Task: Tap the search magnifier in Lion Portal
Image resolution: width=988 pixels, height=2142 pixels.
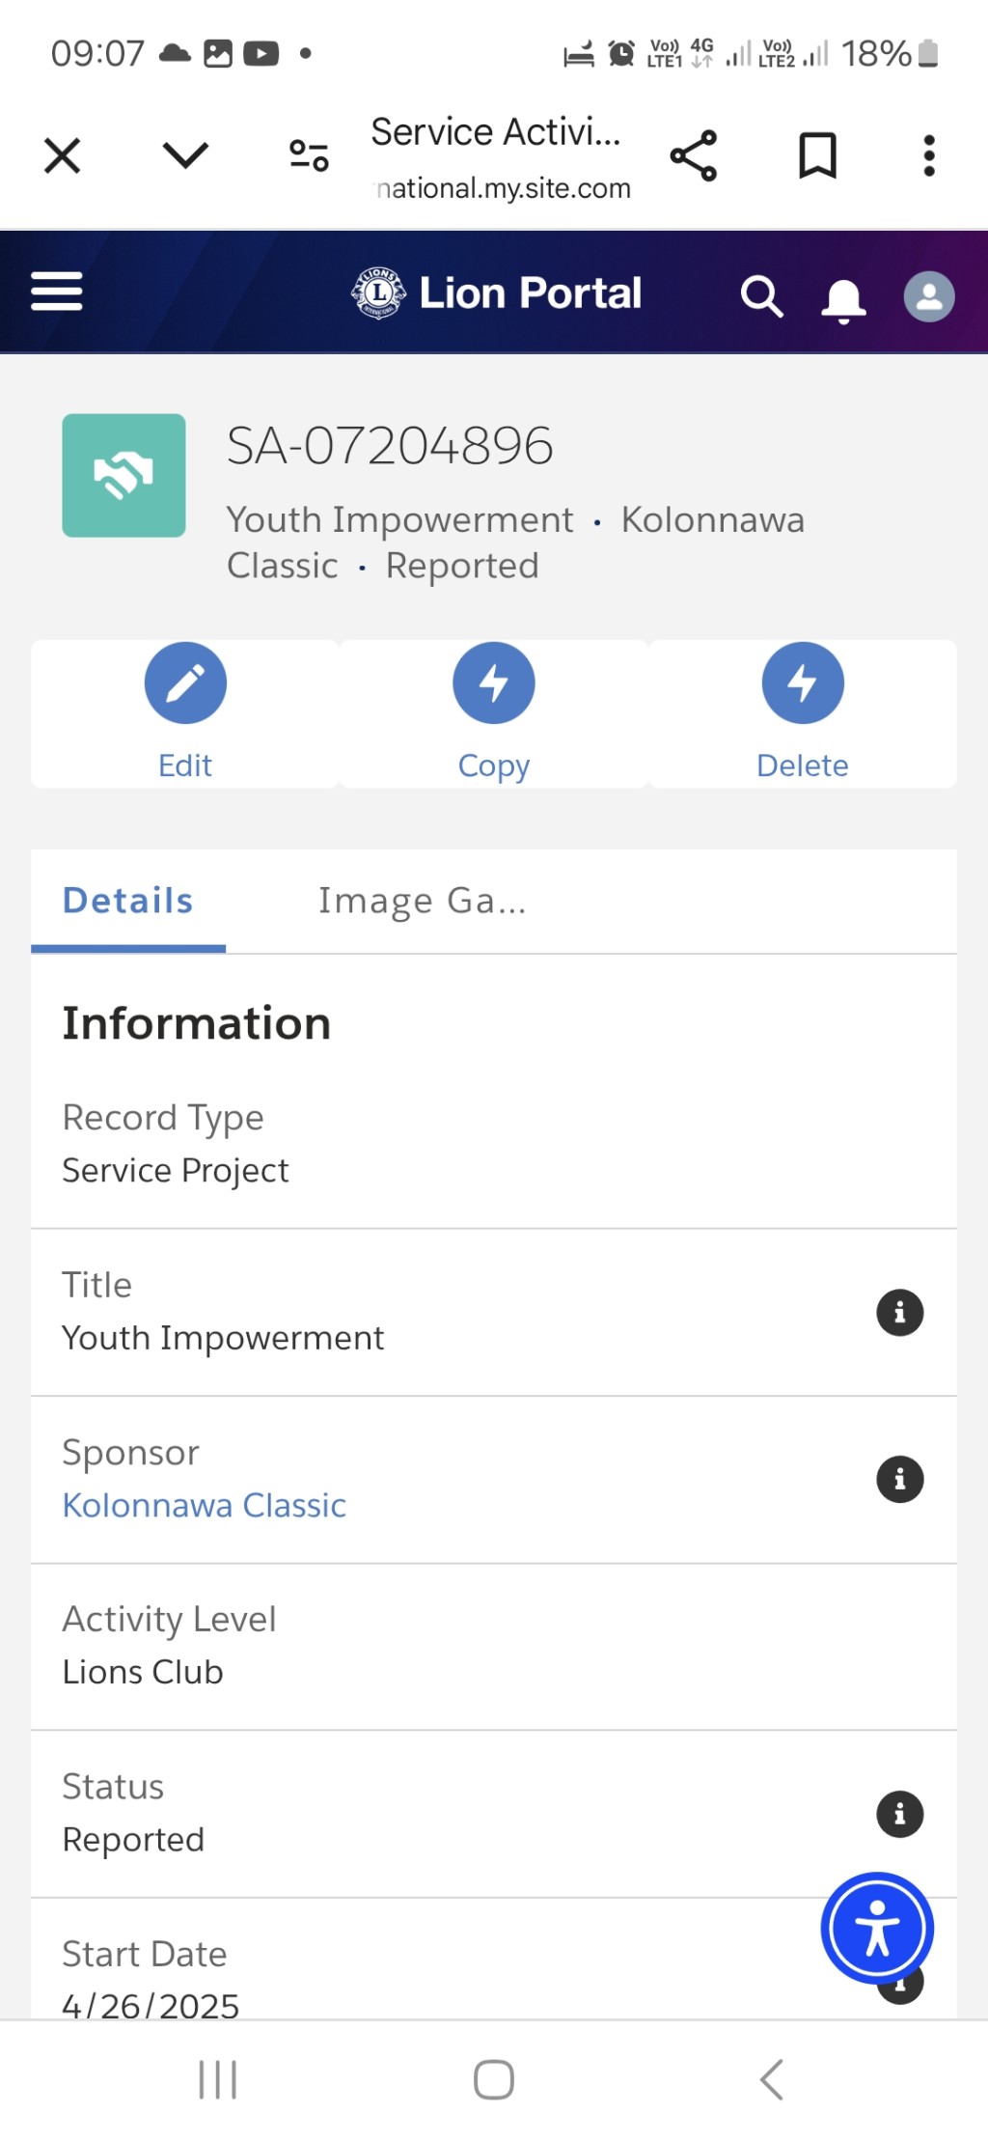Action: coord(761,296)
